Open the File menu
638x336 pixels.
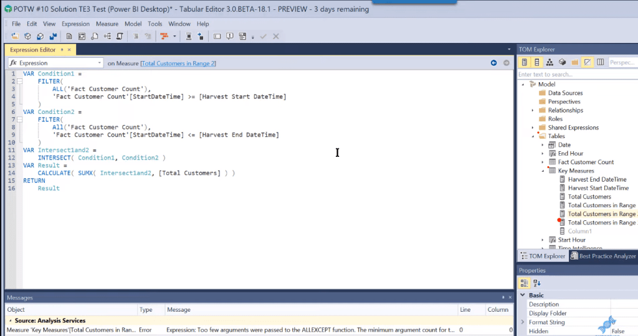pos(16,24)
